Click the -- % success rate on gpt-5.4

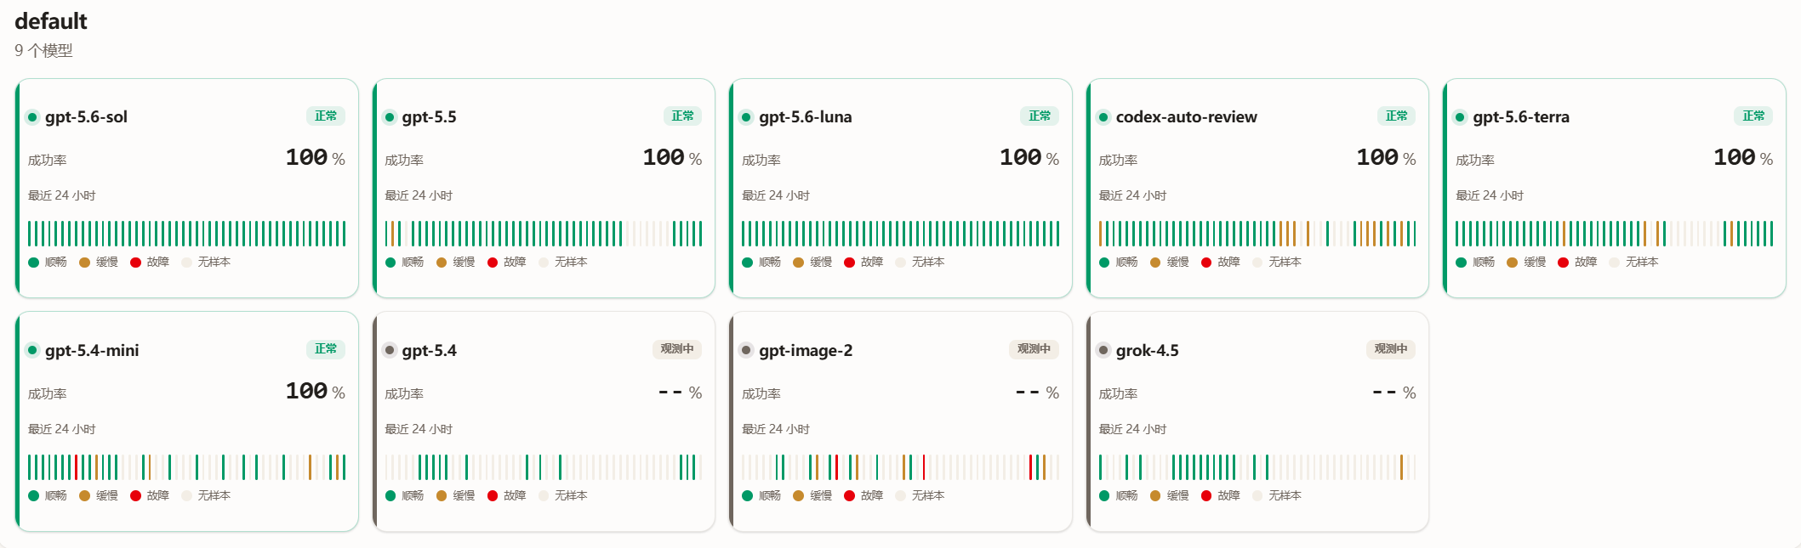tap(681, 393)
